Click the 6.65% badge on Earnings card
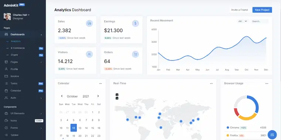The image size is (281, 140). pyautogui.click(x=108, y=38)
